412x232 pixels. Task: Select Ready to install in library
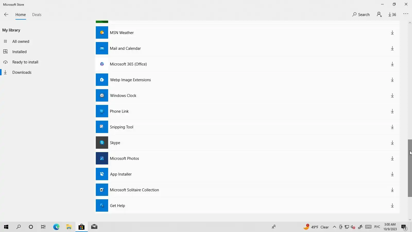tap(25, 62)
